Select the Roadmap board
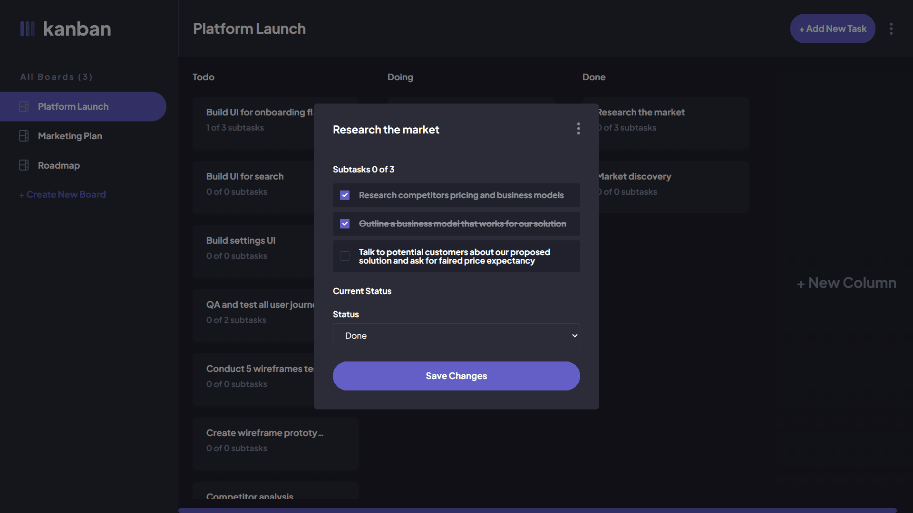 point(59,165)
